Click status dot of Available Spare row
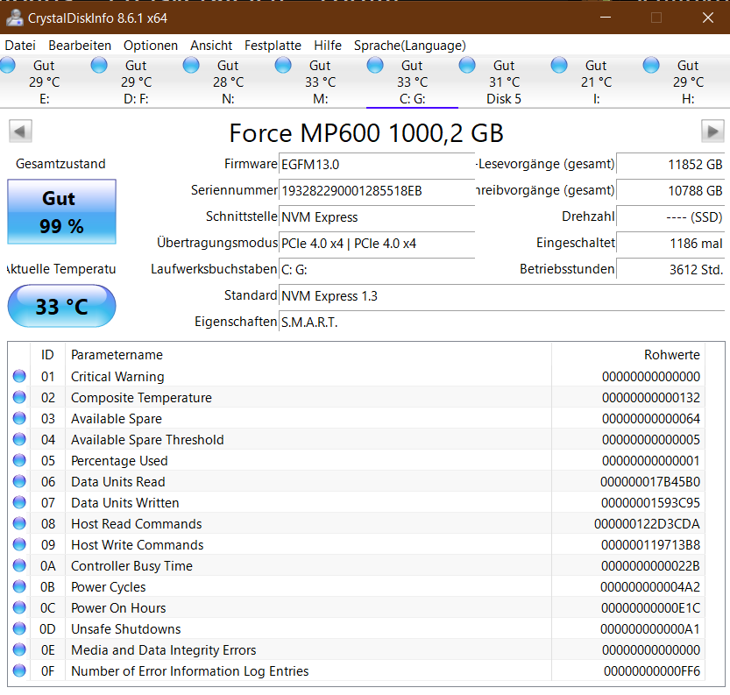Screen dimensions: 730x695 19,418
